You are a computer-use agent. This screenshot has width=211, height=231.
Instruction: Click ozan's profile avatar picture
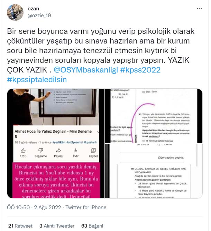15,12
